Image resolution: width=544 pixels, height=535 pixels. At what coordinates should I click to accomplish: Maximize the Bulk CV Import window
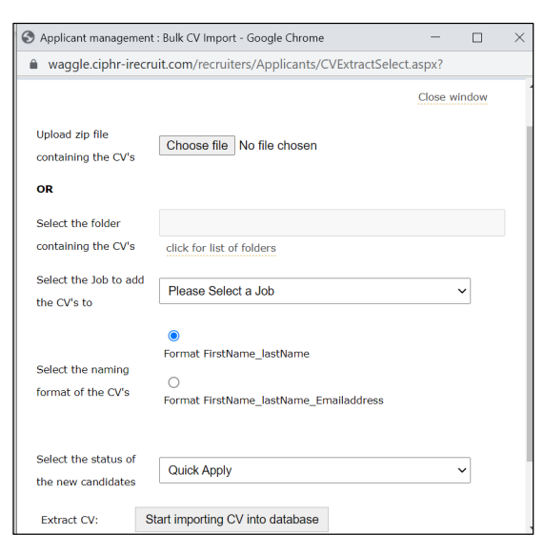[477, 37]
